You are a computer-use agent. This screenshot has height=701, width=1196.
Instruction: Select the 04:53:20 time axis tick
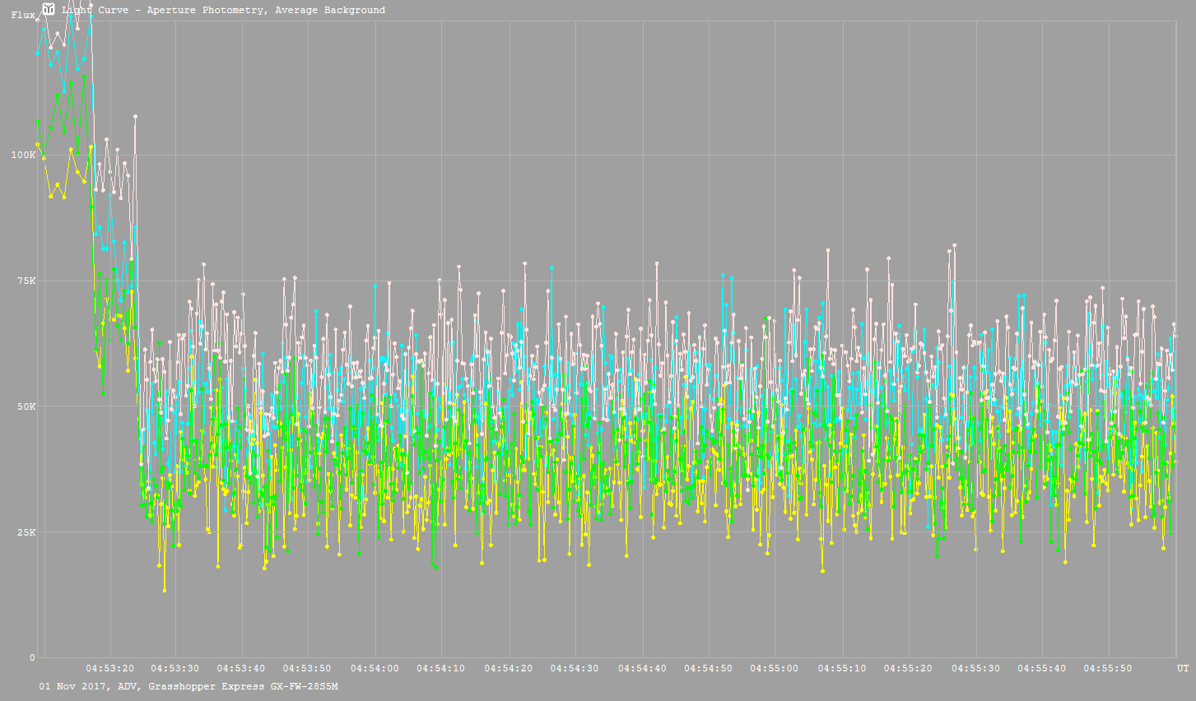coord(109,669)
